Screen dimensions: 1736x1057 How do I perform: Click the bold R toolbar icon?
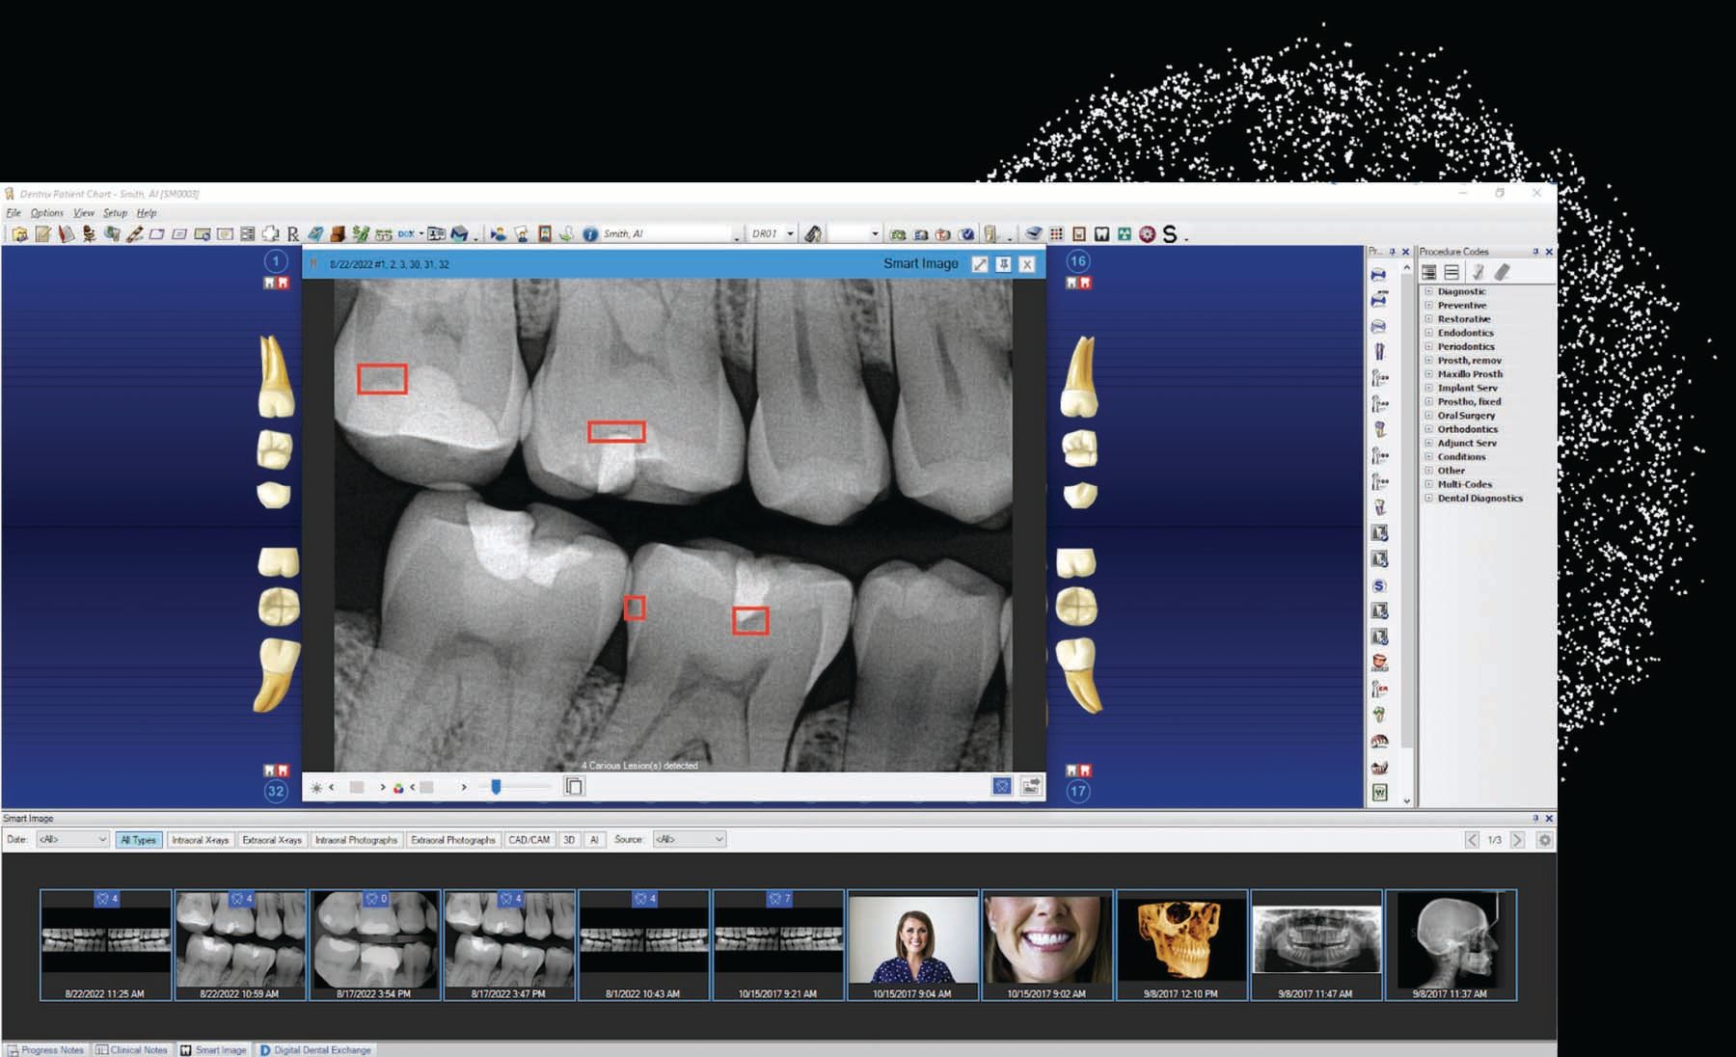tap(292, 233)
